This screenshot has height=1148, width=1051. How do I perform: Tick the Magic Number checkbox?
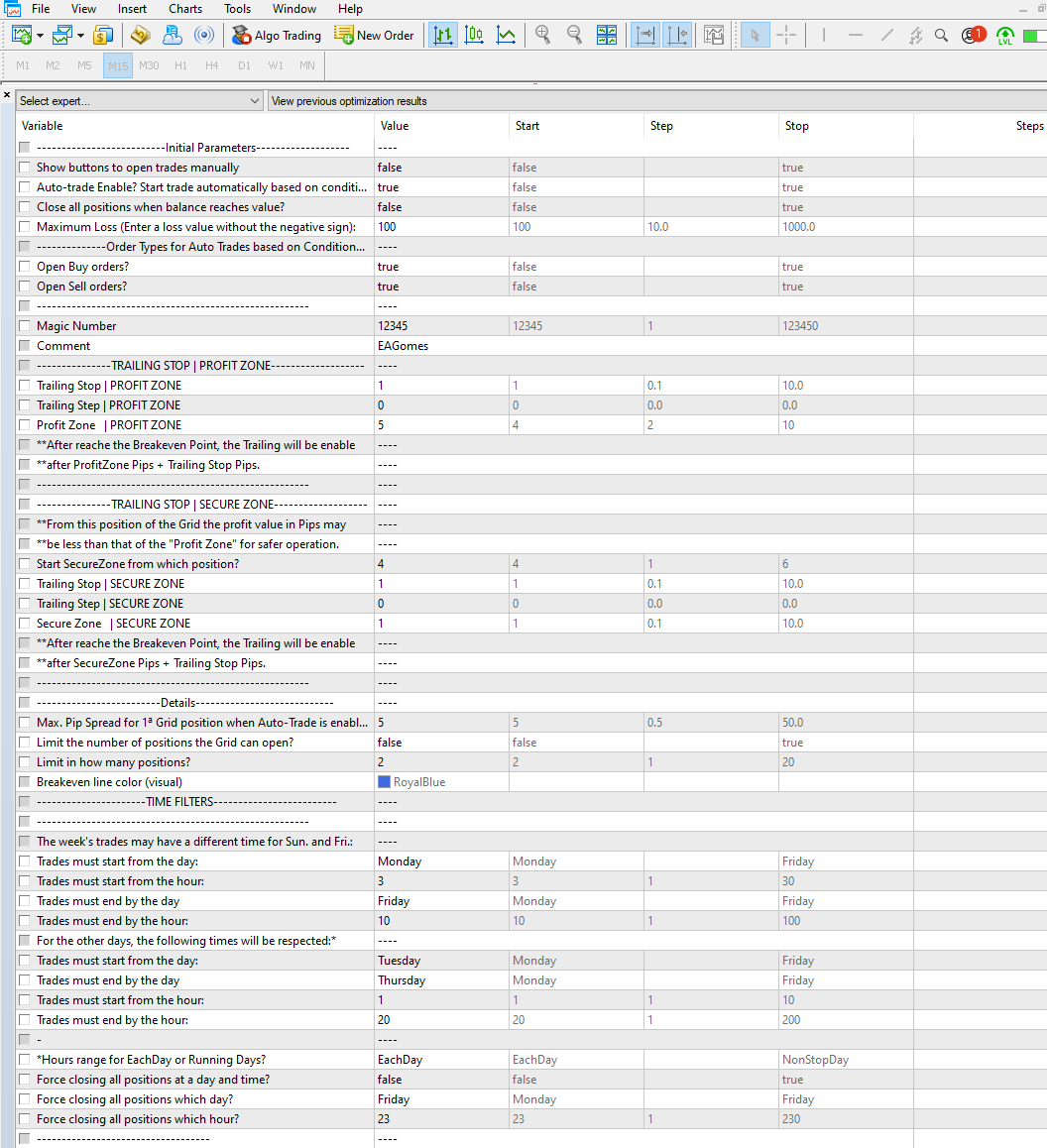point(25,326)
